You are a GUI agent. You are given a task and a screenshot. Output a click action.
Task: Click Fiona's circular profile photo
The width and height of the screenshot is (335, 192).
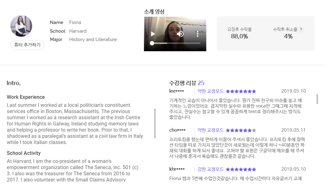point(21,26)
